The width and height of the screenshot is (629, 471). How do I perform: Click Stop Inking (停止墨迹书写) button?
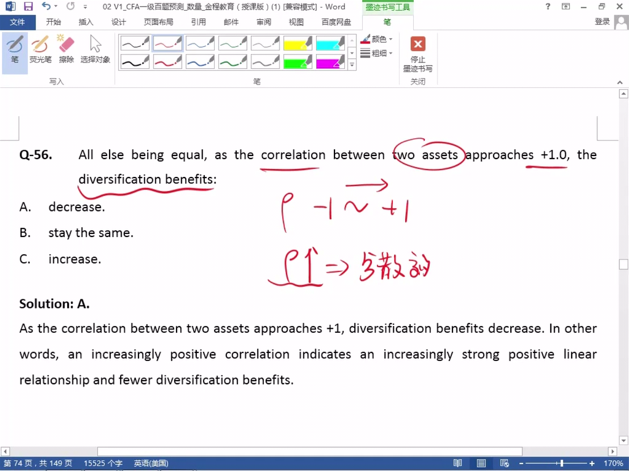click(418, 54)
